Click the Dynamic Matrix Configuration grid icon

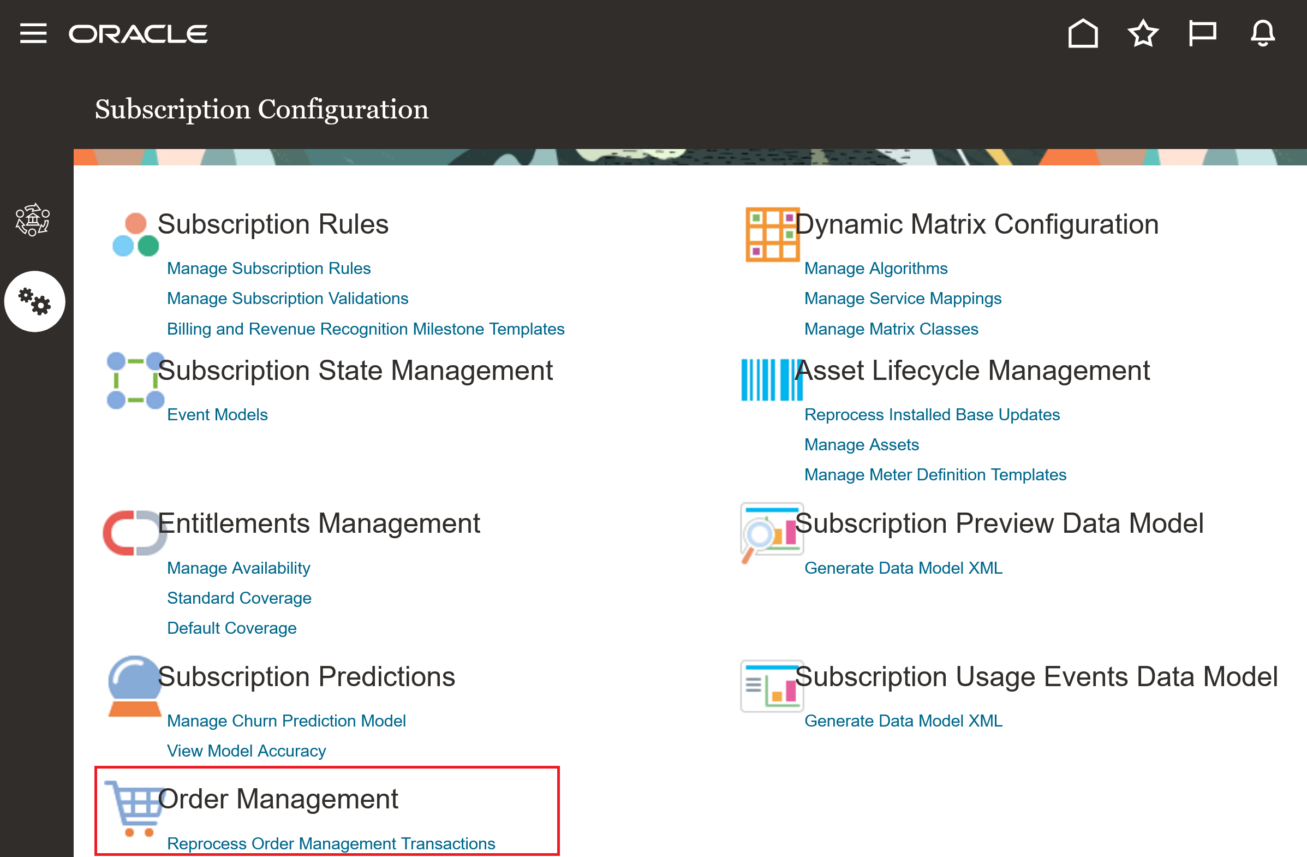click(771, 235)
